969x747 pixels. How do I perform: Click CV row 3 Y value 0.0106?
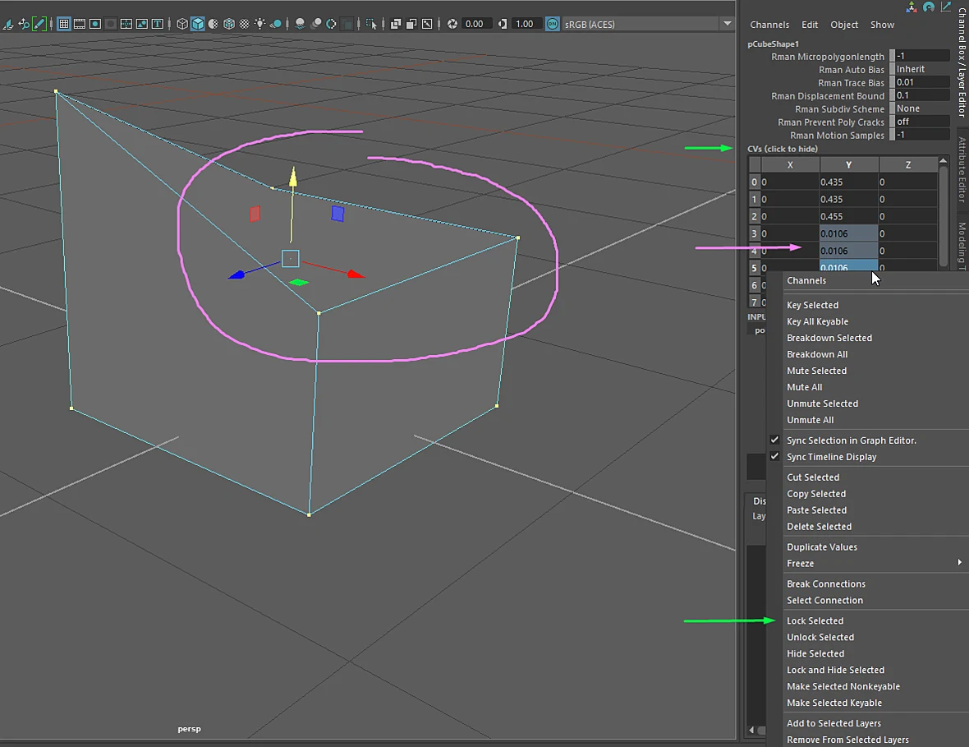pyautogui.click(x=848, y=233)
